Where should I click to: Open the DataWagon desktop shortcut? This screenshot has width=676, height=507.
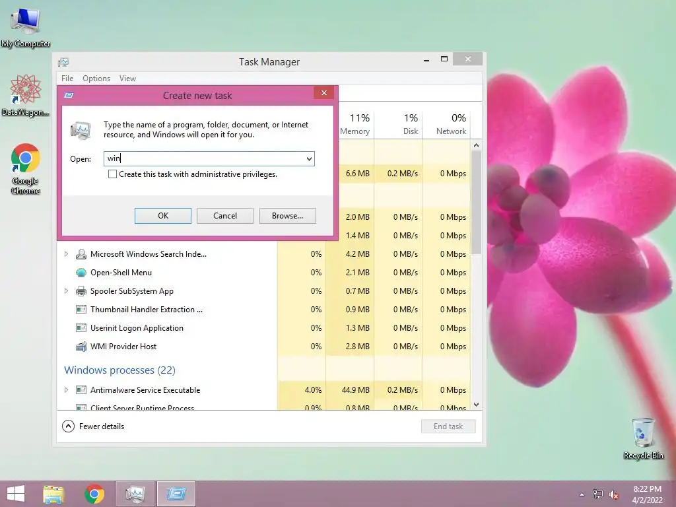point(26,95)
